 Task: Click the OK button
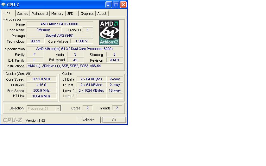click(x=114, y=120)
